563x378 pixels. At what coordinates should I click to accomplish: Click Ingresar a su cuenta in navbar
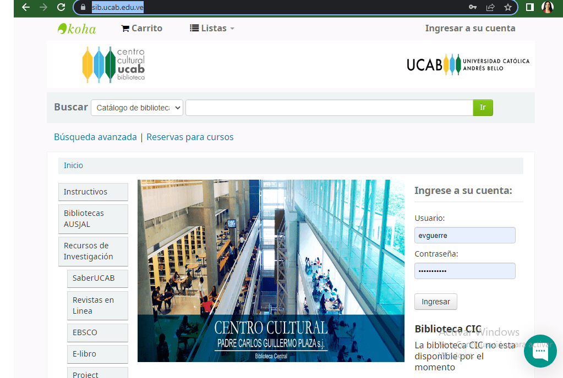click(x=470, y=29)
